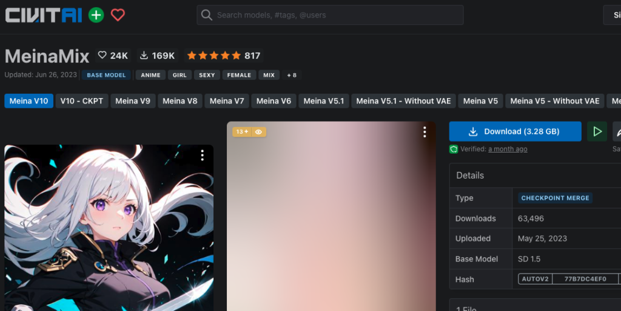Click the CivitAI logo

pyautogui.click(x=44, y=15)
